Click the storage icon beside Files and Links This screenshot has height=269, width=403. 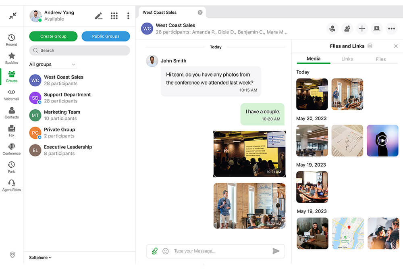coord(370,46)
